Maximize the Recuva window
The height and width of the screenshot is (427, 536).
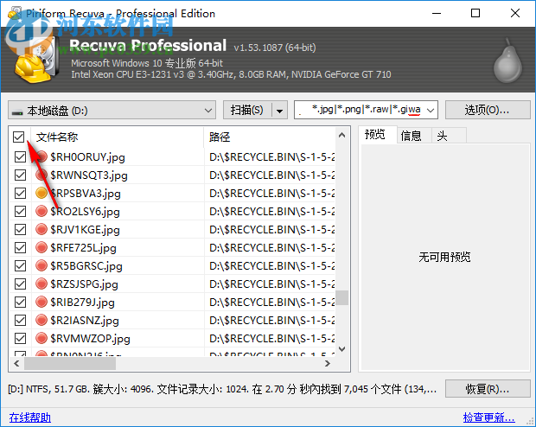click(475, 13)
